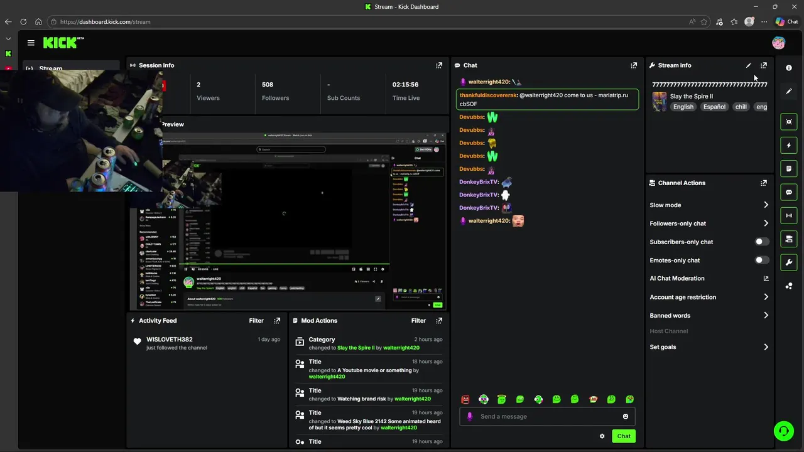The width and height of the screenshot is (804, 452).
Task: Open walterright420 link in Category mod action
Action: pos(401,348)
